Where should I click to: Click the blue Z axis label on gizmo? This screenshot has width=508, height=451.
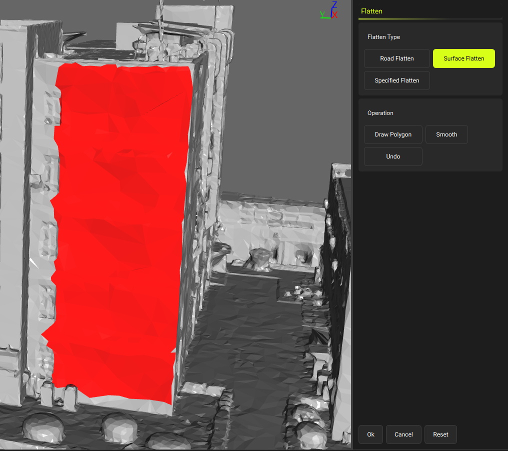(334, 5)
